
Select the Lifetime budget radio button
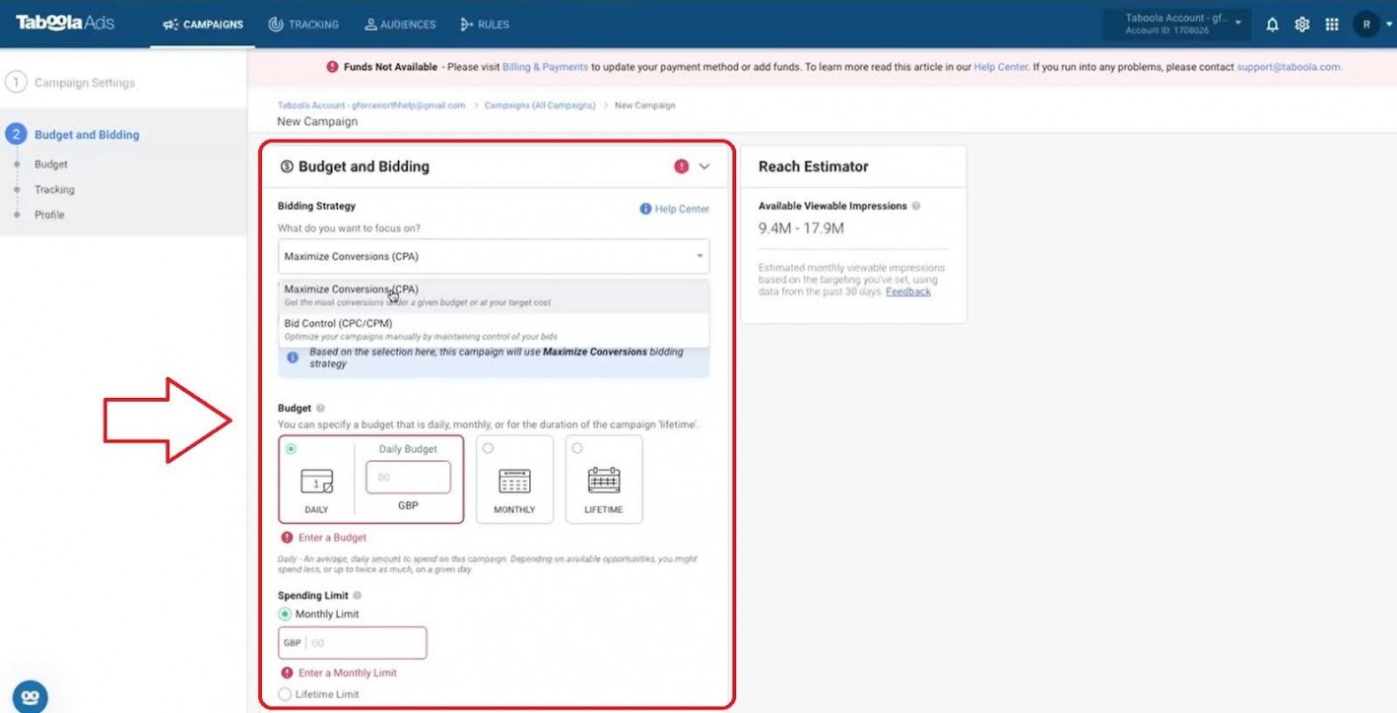[x=576, y=448]
